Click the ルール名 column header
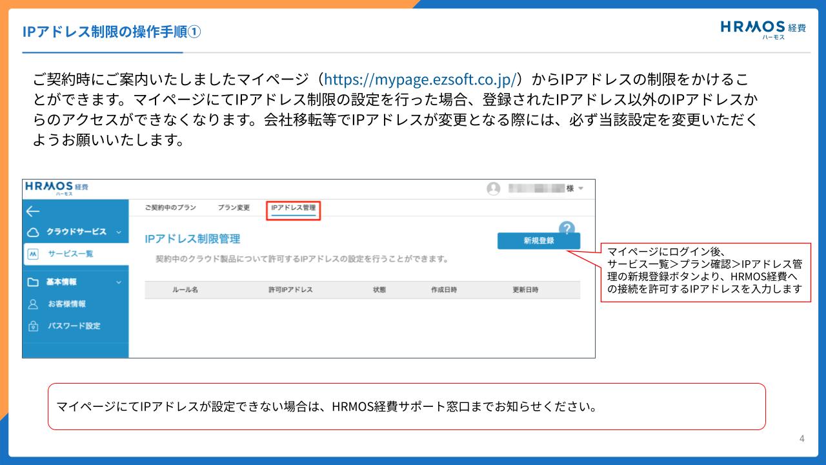This screenshot has width=826, height=465. coord(185,290)
